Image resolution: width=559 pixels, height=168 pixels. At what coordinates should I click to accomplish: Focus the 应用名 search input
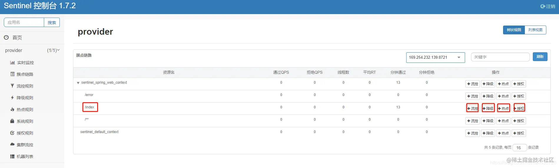coord(24,22)
